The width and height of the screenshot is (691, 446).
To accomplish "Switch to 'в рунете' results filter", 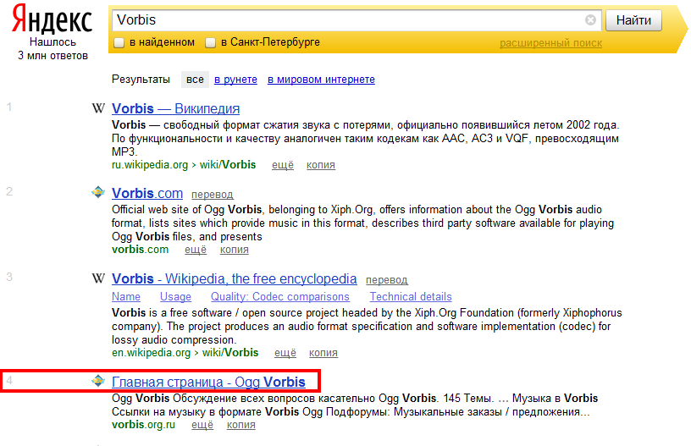I will [235, 80].
